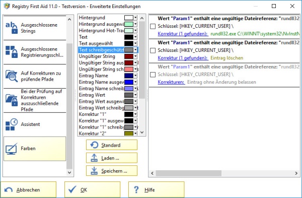
Task: Click the OK checkmark icon
Action: [x=72, y=189]
